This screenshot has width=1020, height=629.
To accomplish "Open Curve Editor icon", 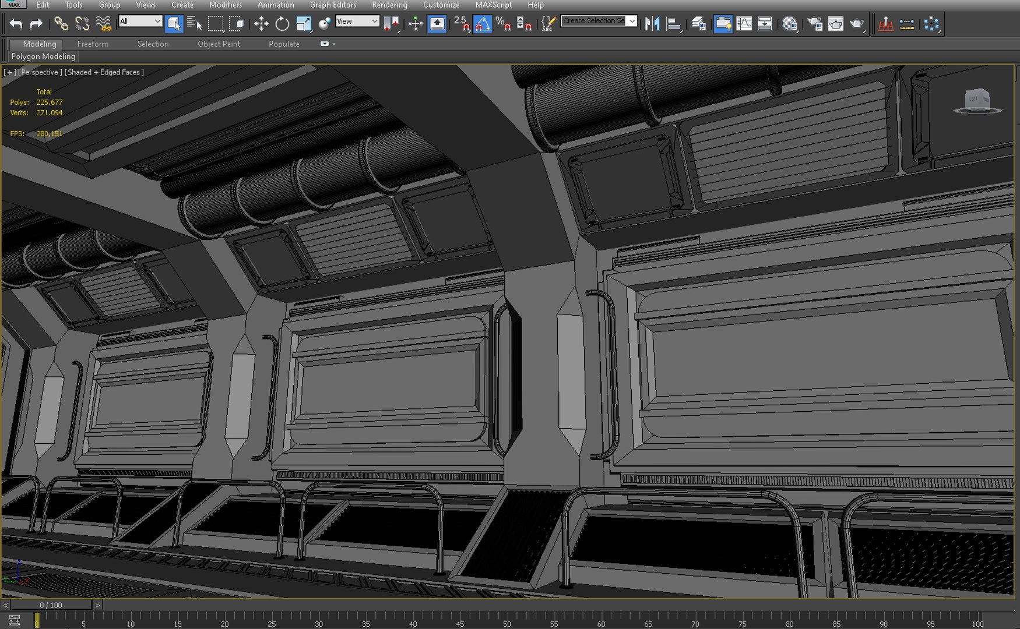I will [x=744, y=24].
